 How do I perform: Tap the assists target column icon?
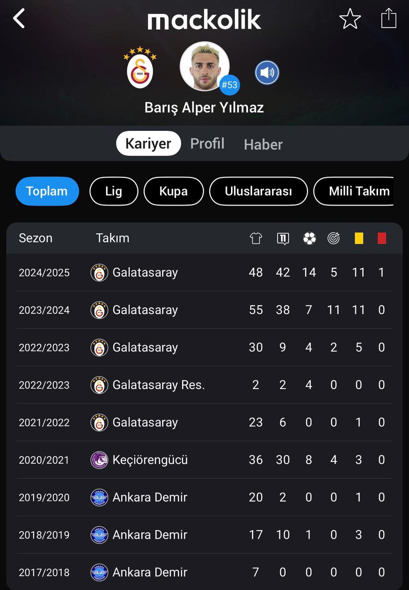pos(333,238)
